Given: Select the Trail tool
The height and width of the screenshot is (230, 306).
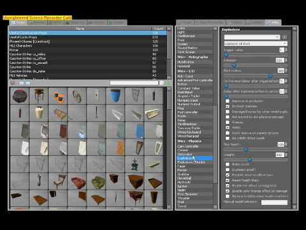Looking at the screenshot, I should [x=194, y=202].
